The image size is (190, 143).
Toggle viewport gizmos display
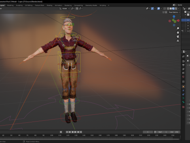pos(152,9)
